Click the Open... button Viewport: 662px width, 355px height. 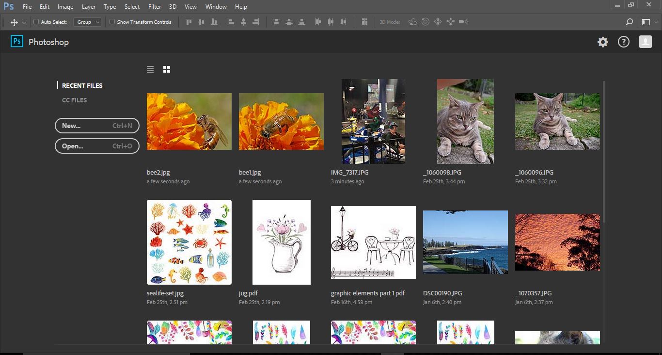[97, 146]
